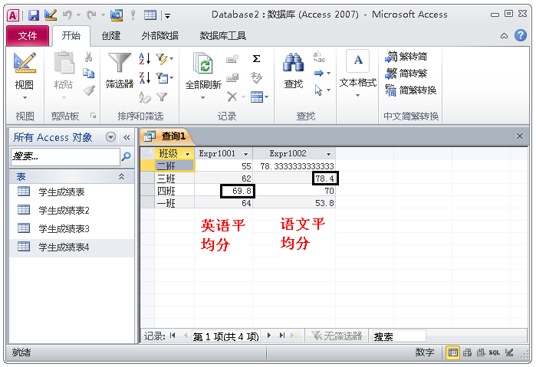Select the 查询1 document tab
The image size is (536, 367).
167,136
